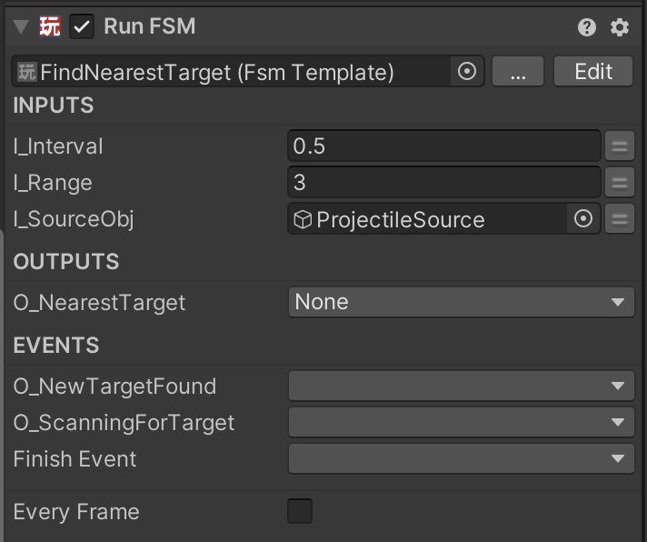This screenshot has width=647, height=542.
Task: Enable the Every Frame checkbox
Action: pyautogui.click(x=300, y=511)
